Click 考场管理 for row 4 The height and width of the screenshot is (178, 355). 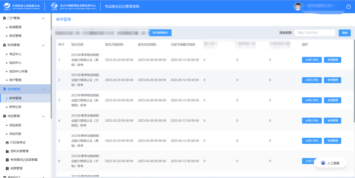point(332,121)
